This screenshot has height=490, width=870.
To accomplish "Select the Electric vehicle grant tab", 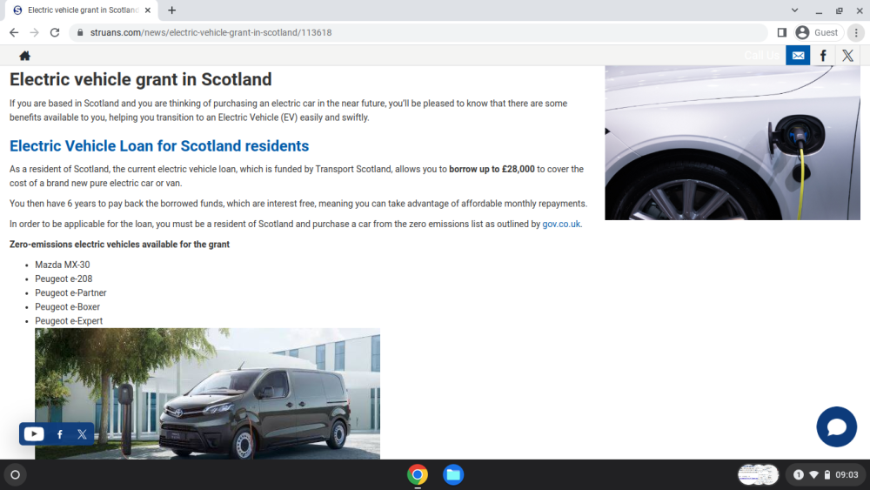I will pos(82,10).
